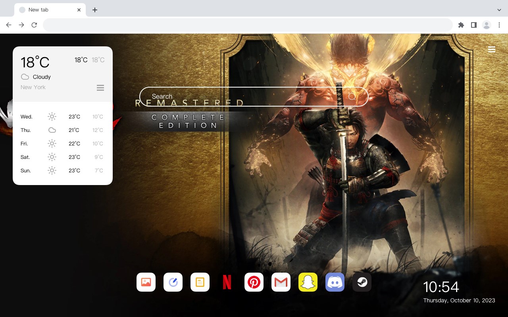Open the Snapchat shortcut
Screen dimensions: 508x317
pos(308,282)
